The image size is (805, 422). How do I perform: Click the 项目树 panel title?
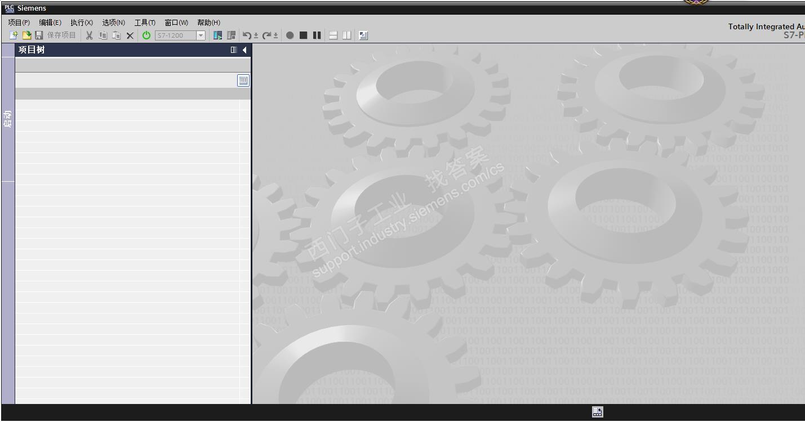point(32,50)
